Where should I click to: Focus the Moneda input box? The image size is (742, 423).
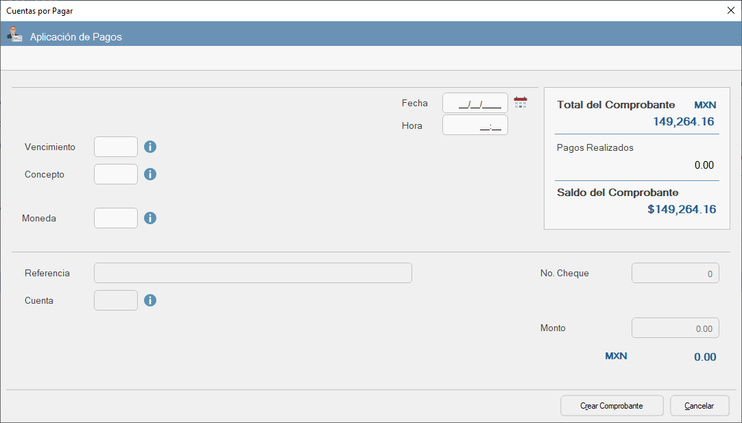pyautogui.click(x=116, y=218)
